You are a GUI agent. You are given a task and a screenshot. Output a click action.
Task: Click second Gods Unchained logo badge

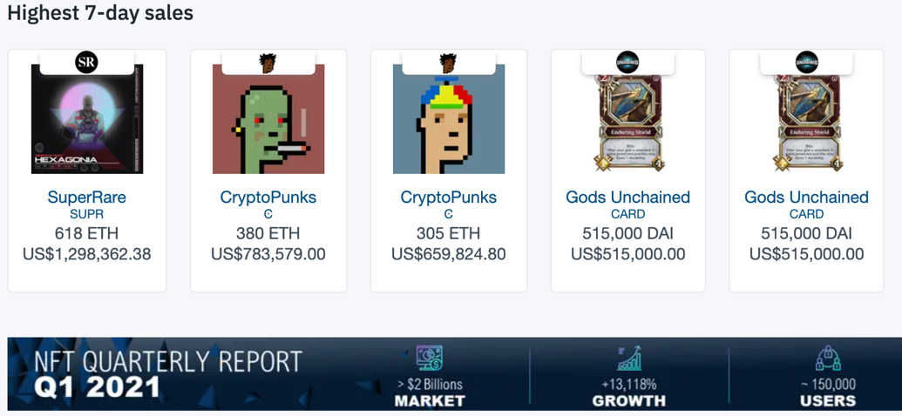tap(806, 62)
